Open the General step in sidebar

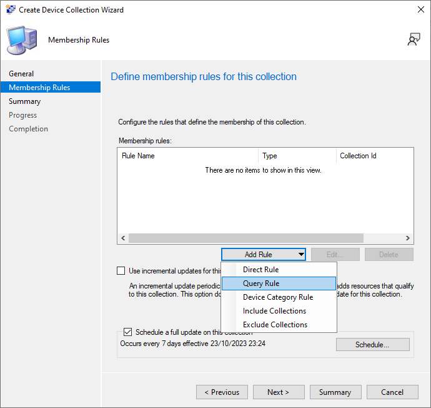coord(21,74)
